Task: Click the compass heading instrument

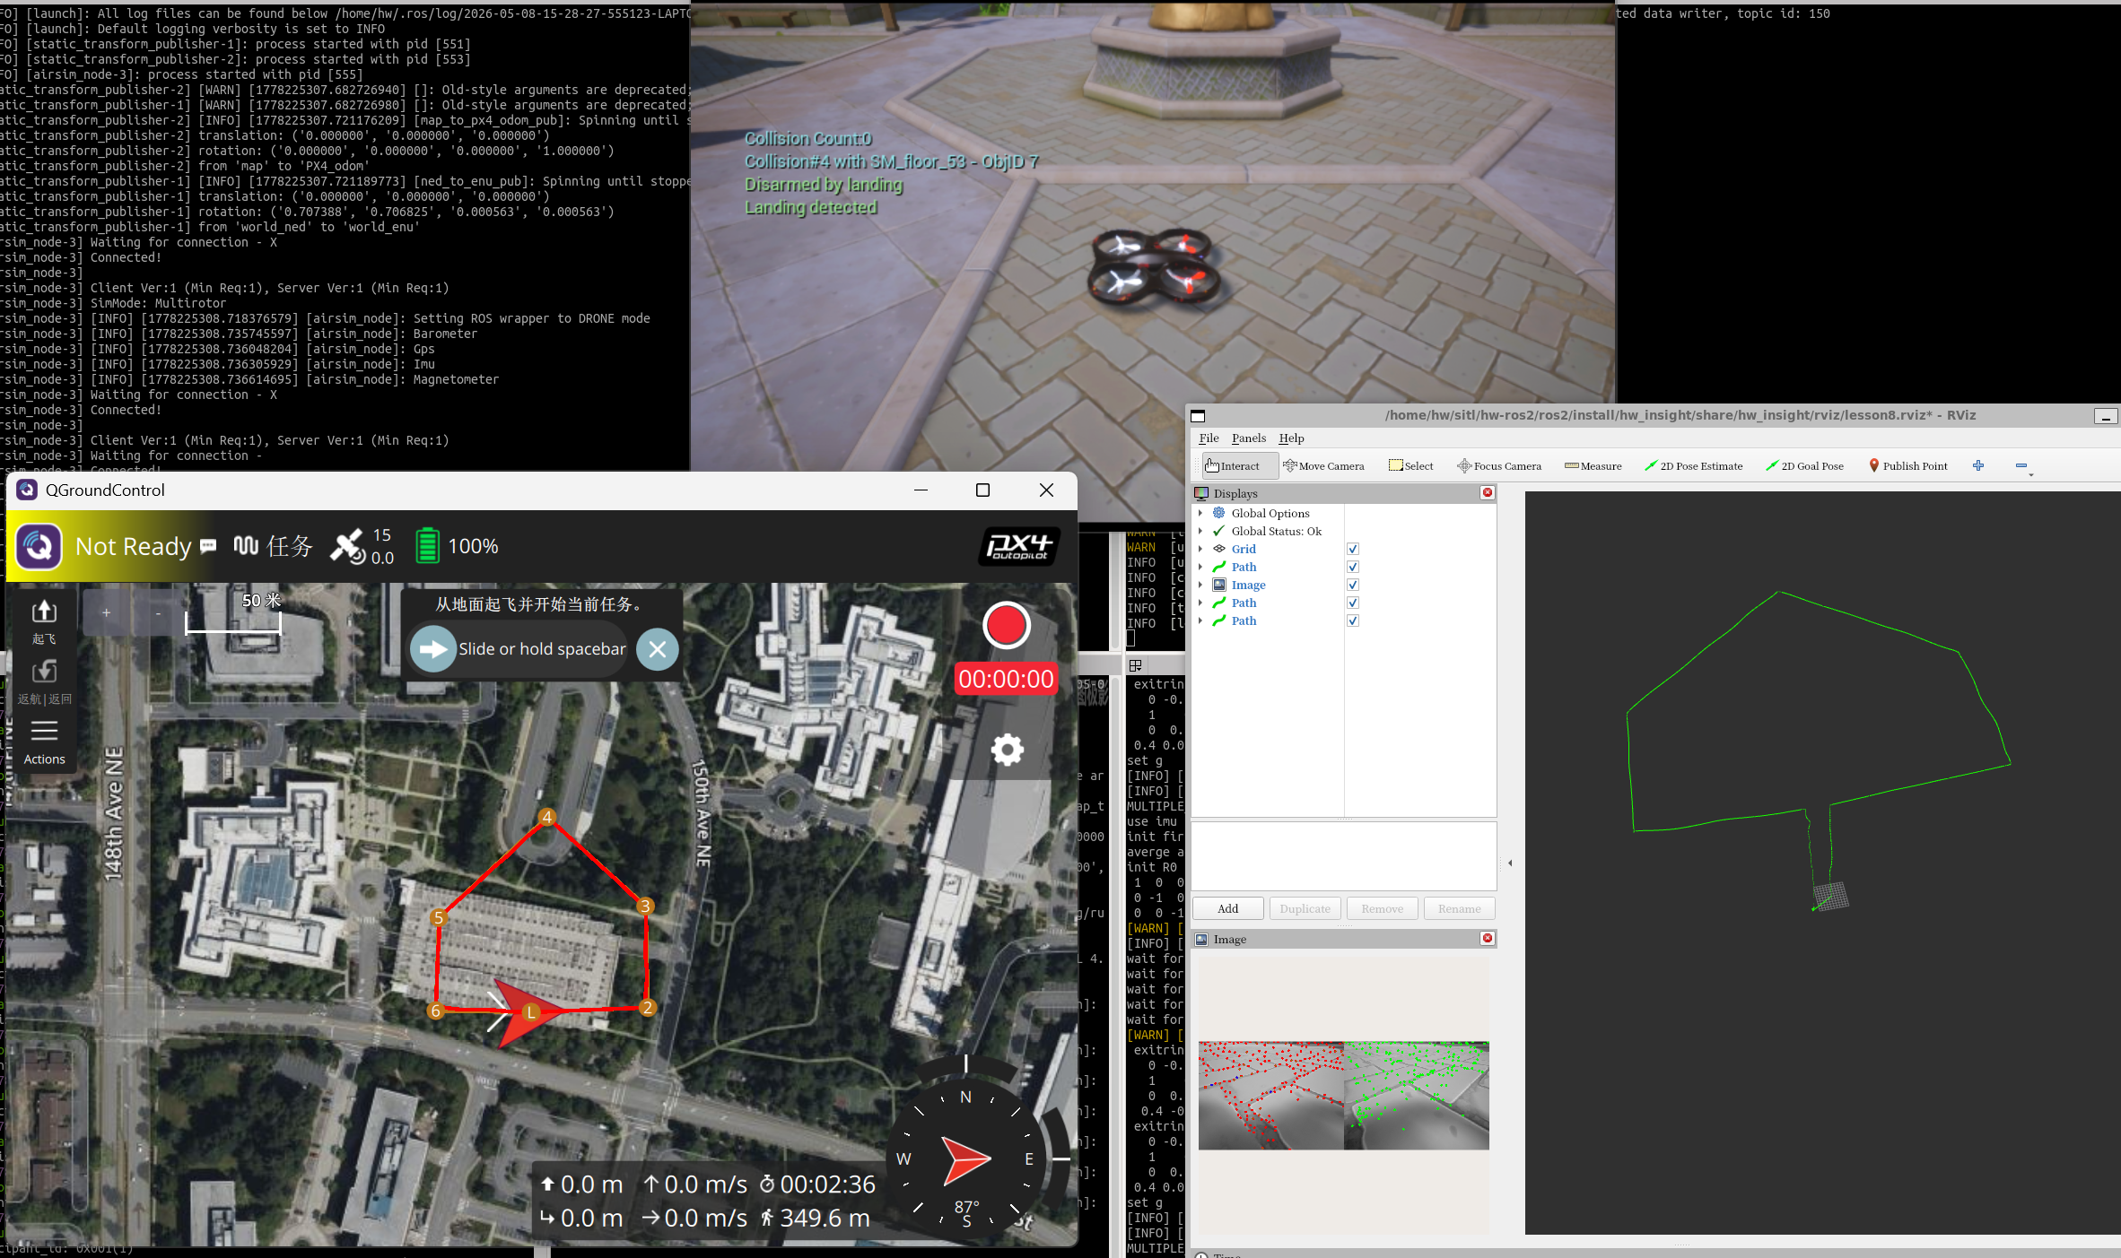Action: point(966,1158)
